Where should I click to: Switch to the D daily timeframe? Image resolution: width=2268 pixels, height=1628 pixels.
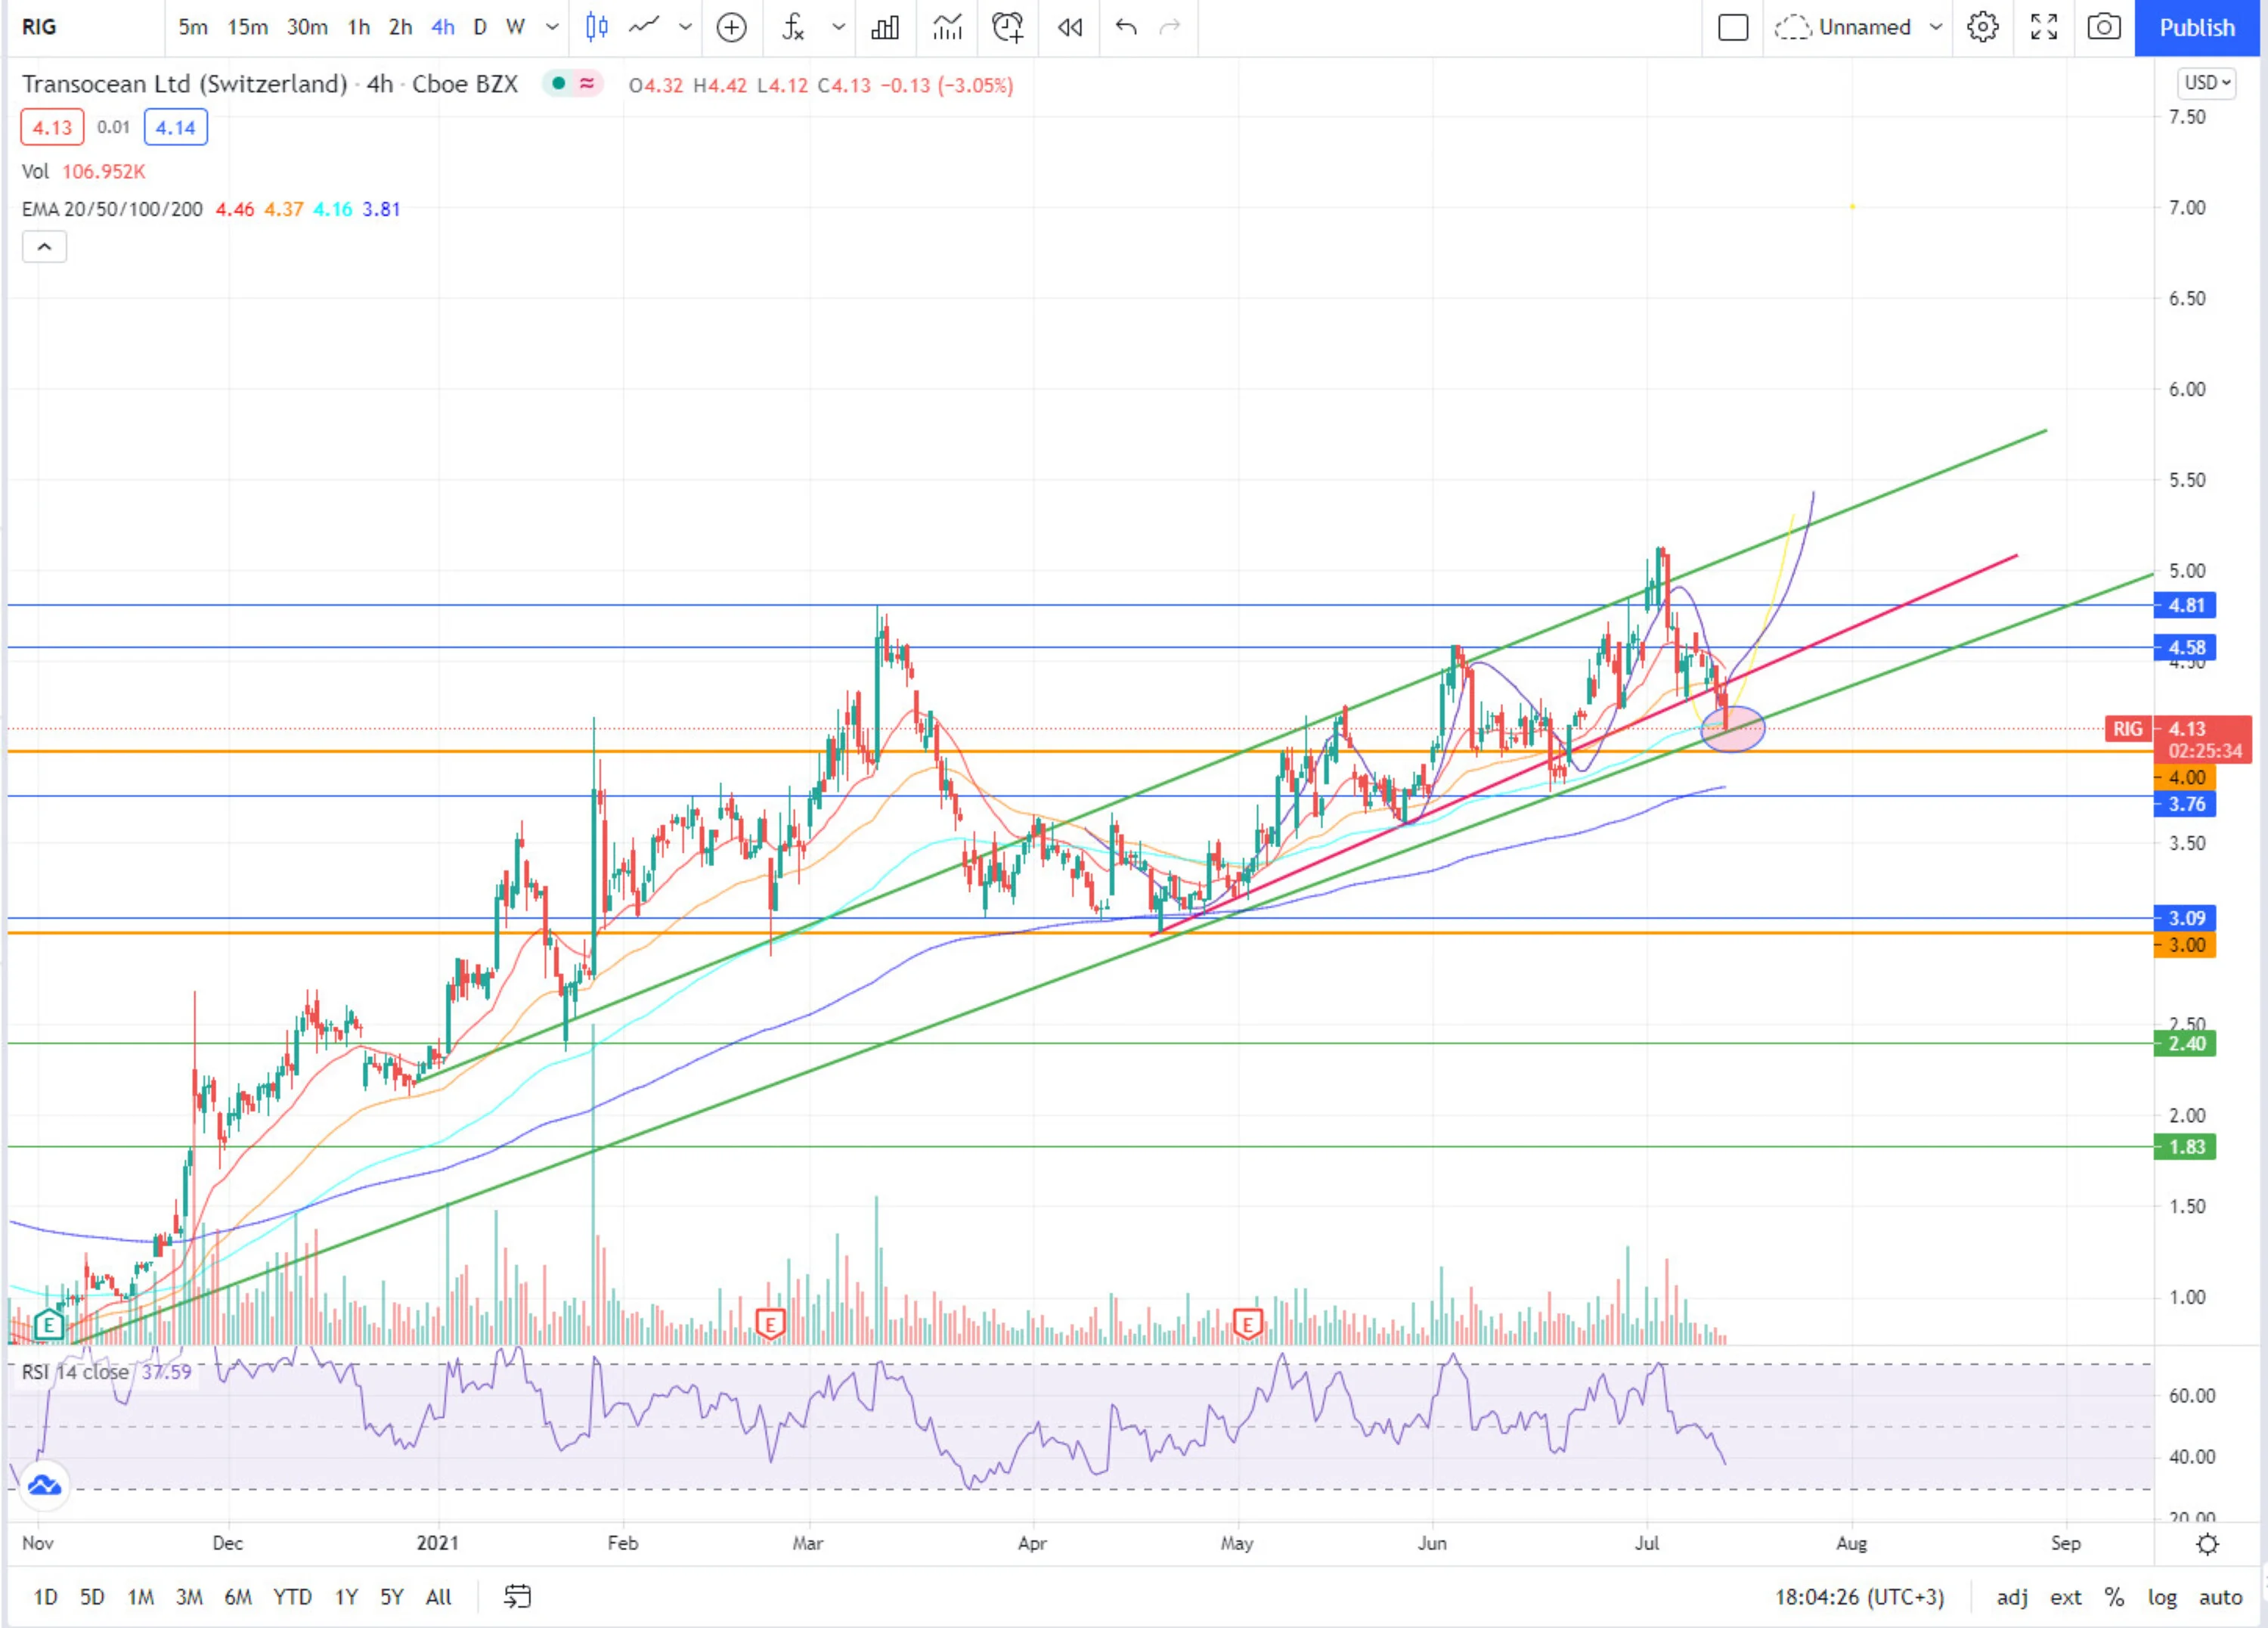pyautogui.click(x=480, y=27)
